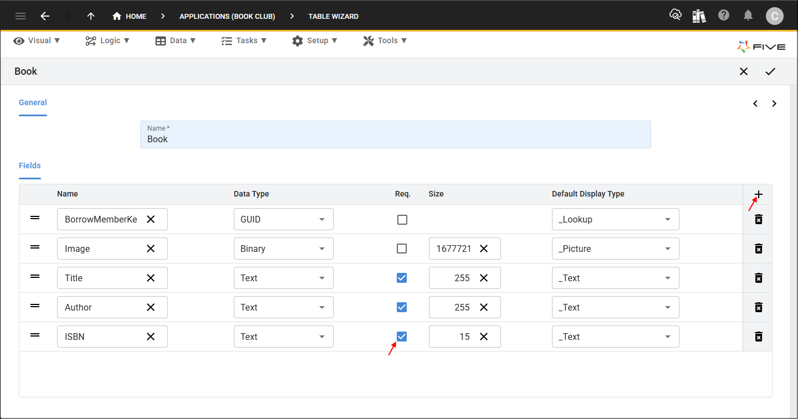Delete the Image field row
The image size is (798, 419).
[x=759, y=249]
